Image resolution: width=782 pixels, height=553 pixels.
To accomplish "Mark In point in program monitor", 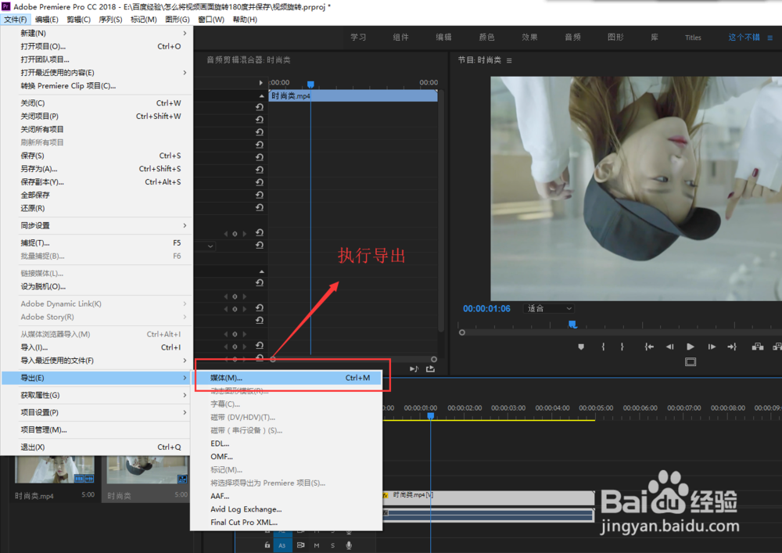I will 603,347.
